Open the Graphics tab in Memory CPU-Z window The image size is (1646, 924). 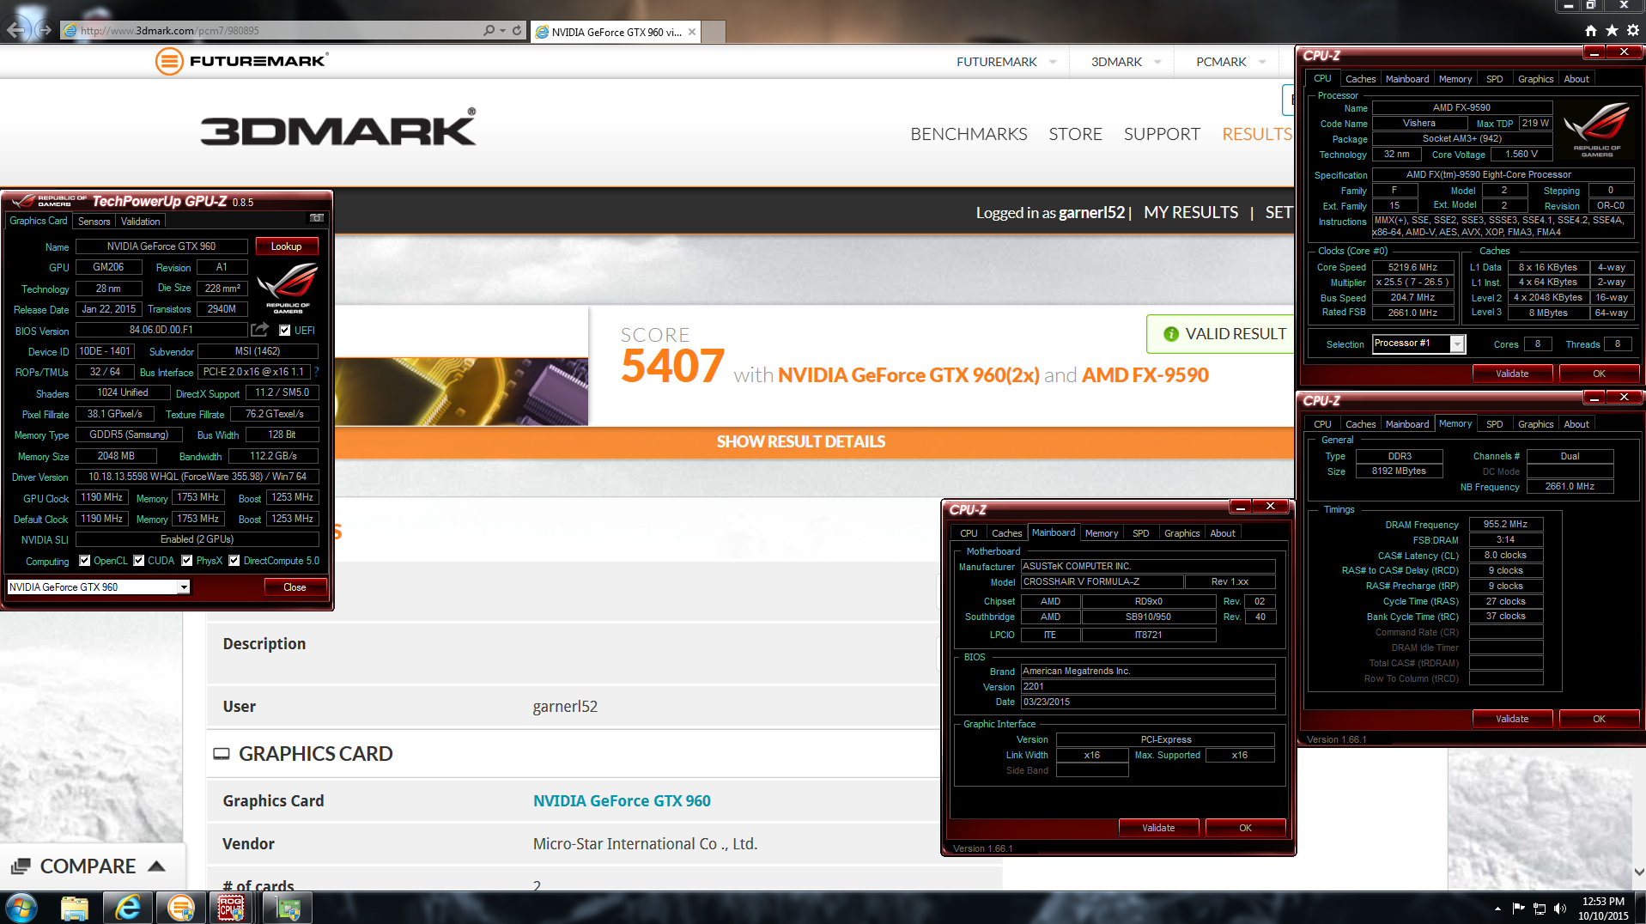click(1535, 424)
